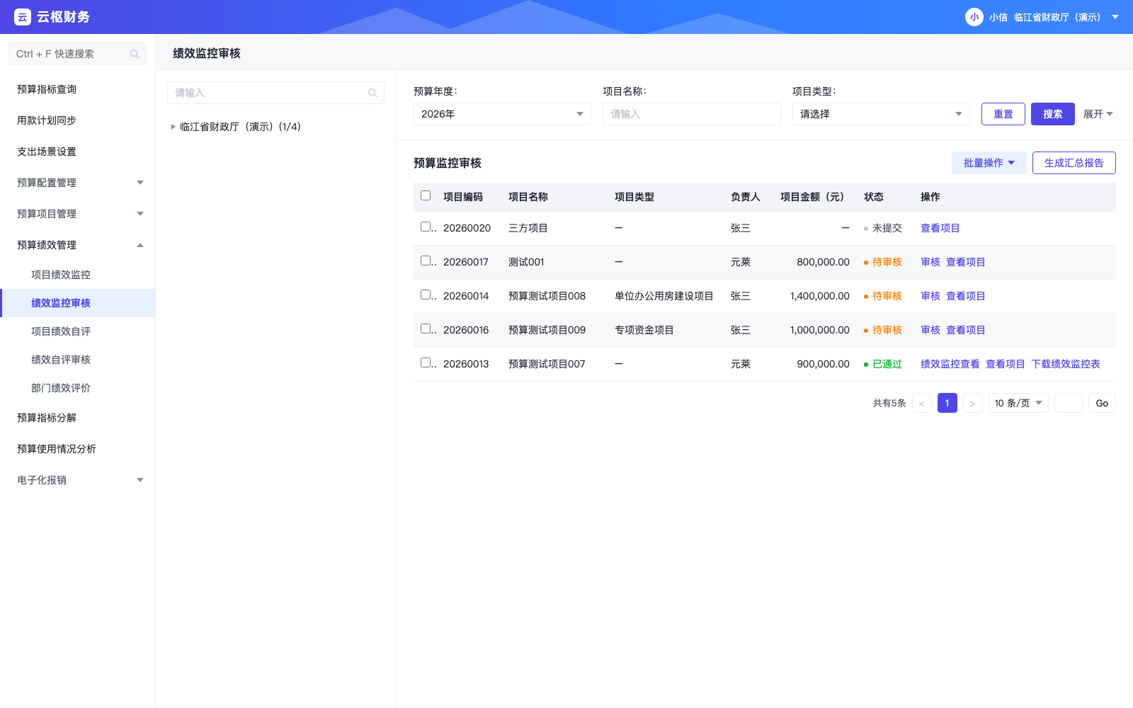1133x708 pixels.
Task: Click 审核 for 测试001
Action: point(930,262)
